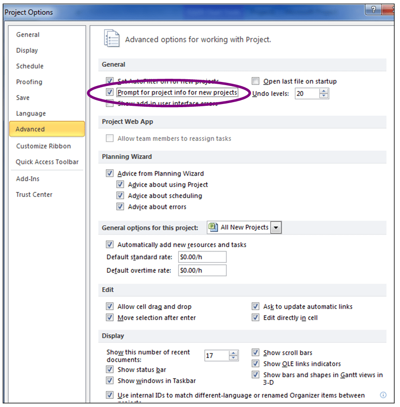Screen dimensions: 400x407
Task: Increase number of recent documents
Action: 234,353
